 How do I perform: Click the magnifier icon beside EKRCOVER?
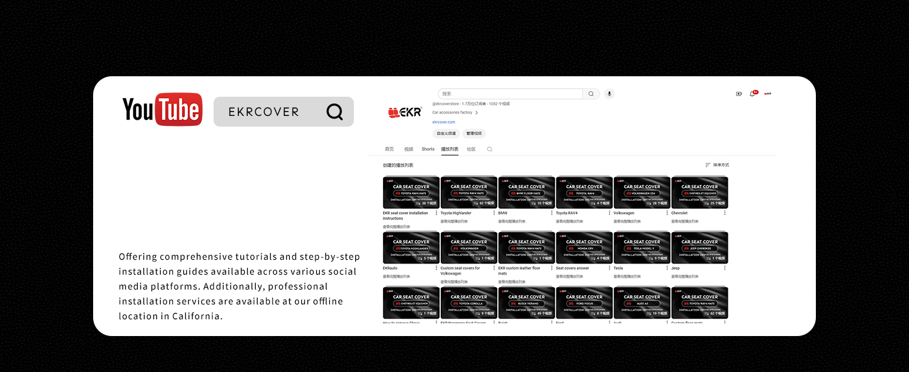coord(335,112)
